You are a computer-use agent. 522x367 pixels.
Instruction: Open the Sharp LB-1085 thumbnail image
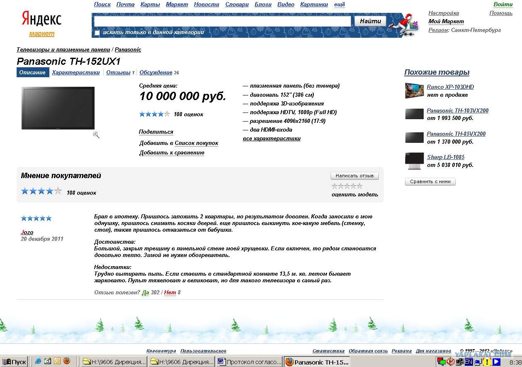click(x=414, y=161)
